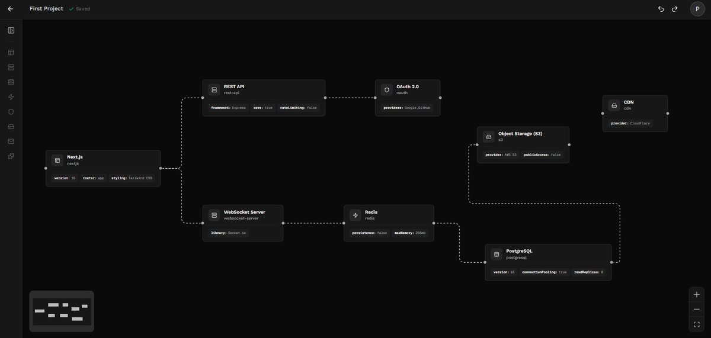
Task: Click the readReplicas: 0 tag
Action: [x=588, y=272]
